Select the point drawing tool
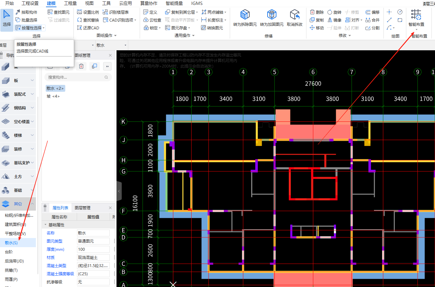 (389, 12)
